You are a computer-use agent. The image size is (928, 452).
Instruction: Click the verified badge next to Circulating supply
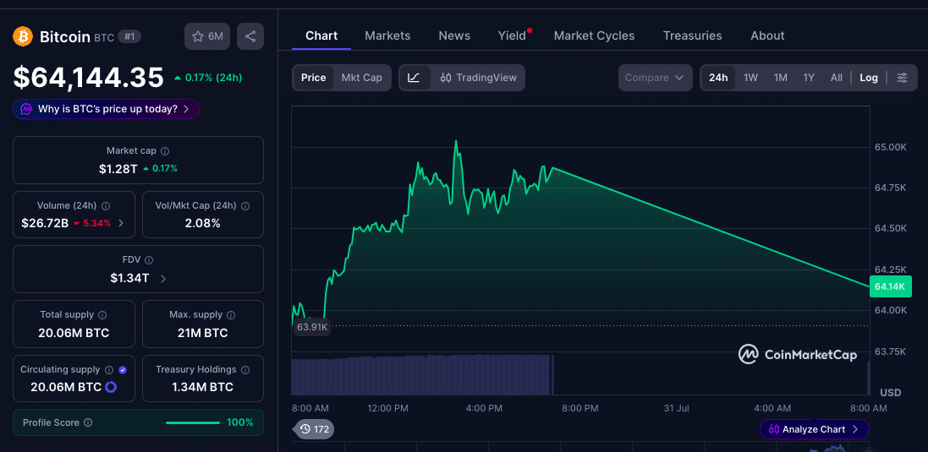pyautogui.click(x=123, y=370)
